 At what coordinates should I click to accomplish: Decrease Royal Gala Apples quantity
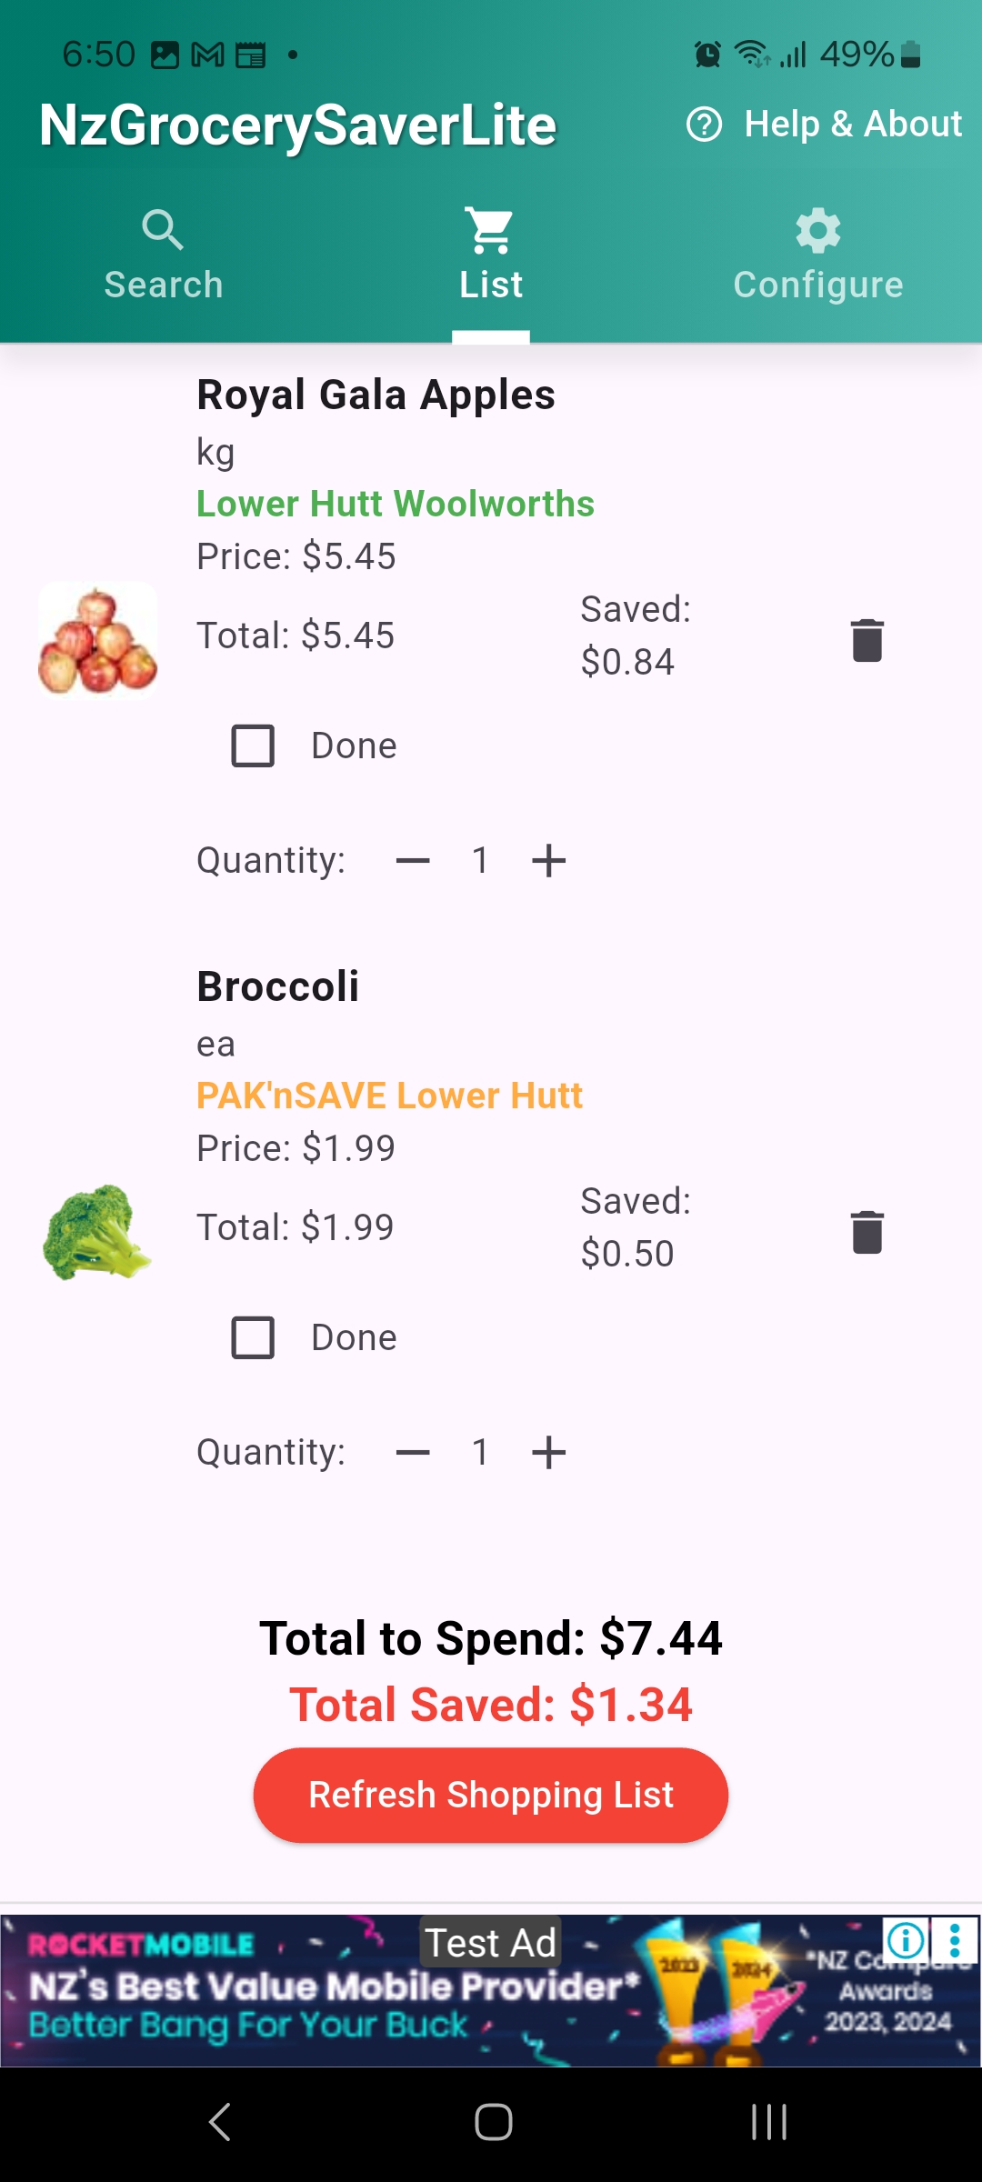(x=413, y=860)
